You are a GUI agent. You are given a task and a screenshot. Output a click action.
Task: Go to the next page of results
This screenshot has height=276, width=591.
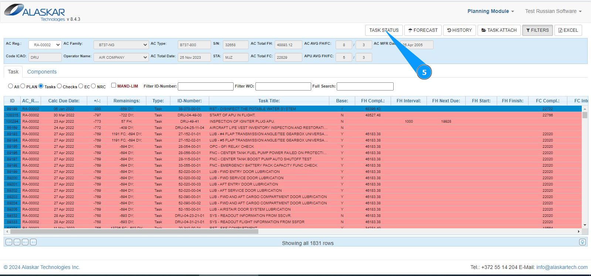25,242
